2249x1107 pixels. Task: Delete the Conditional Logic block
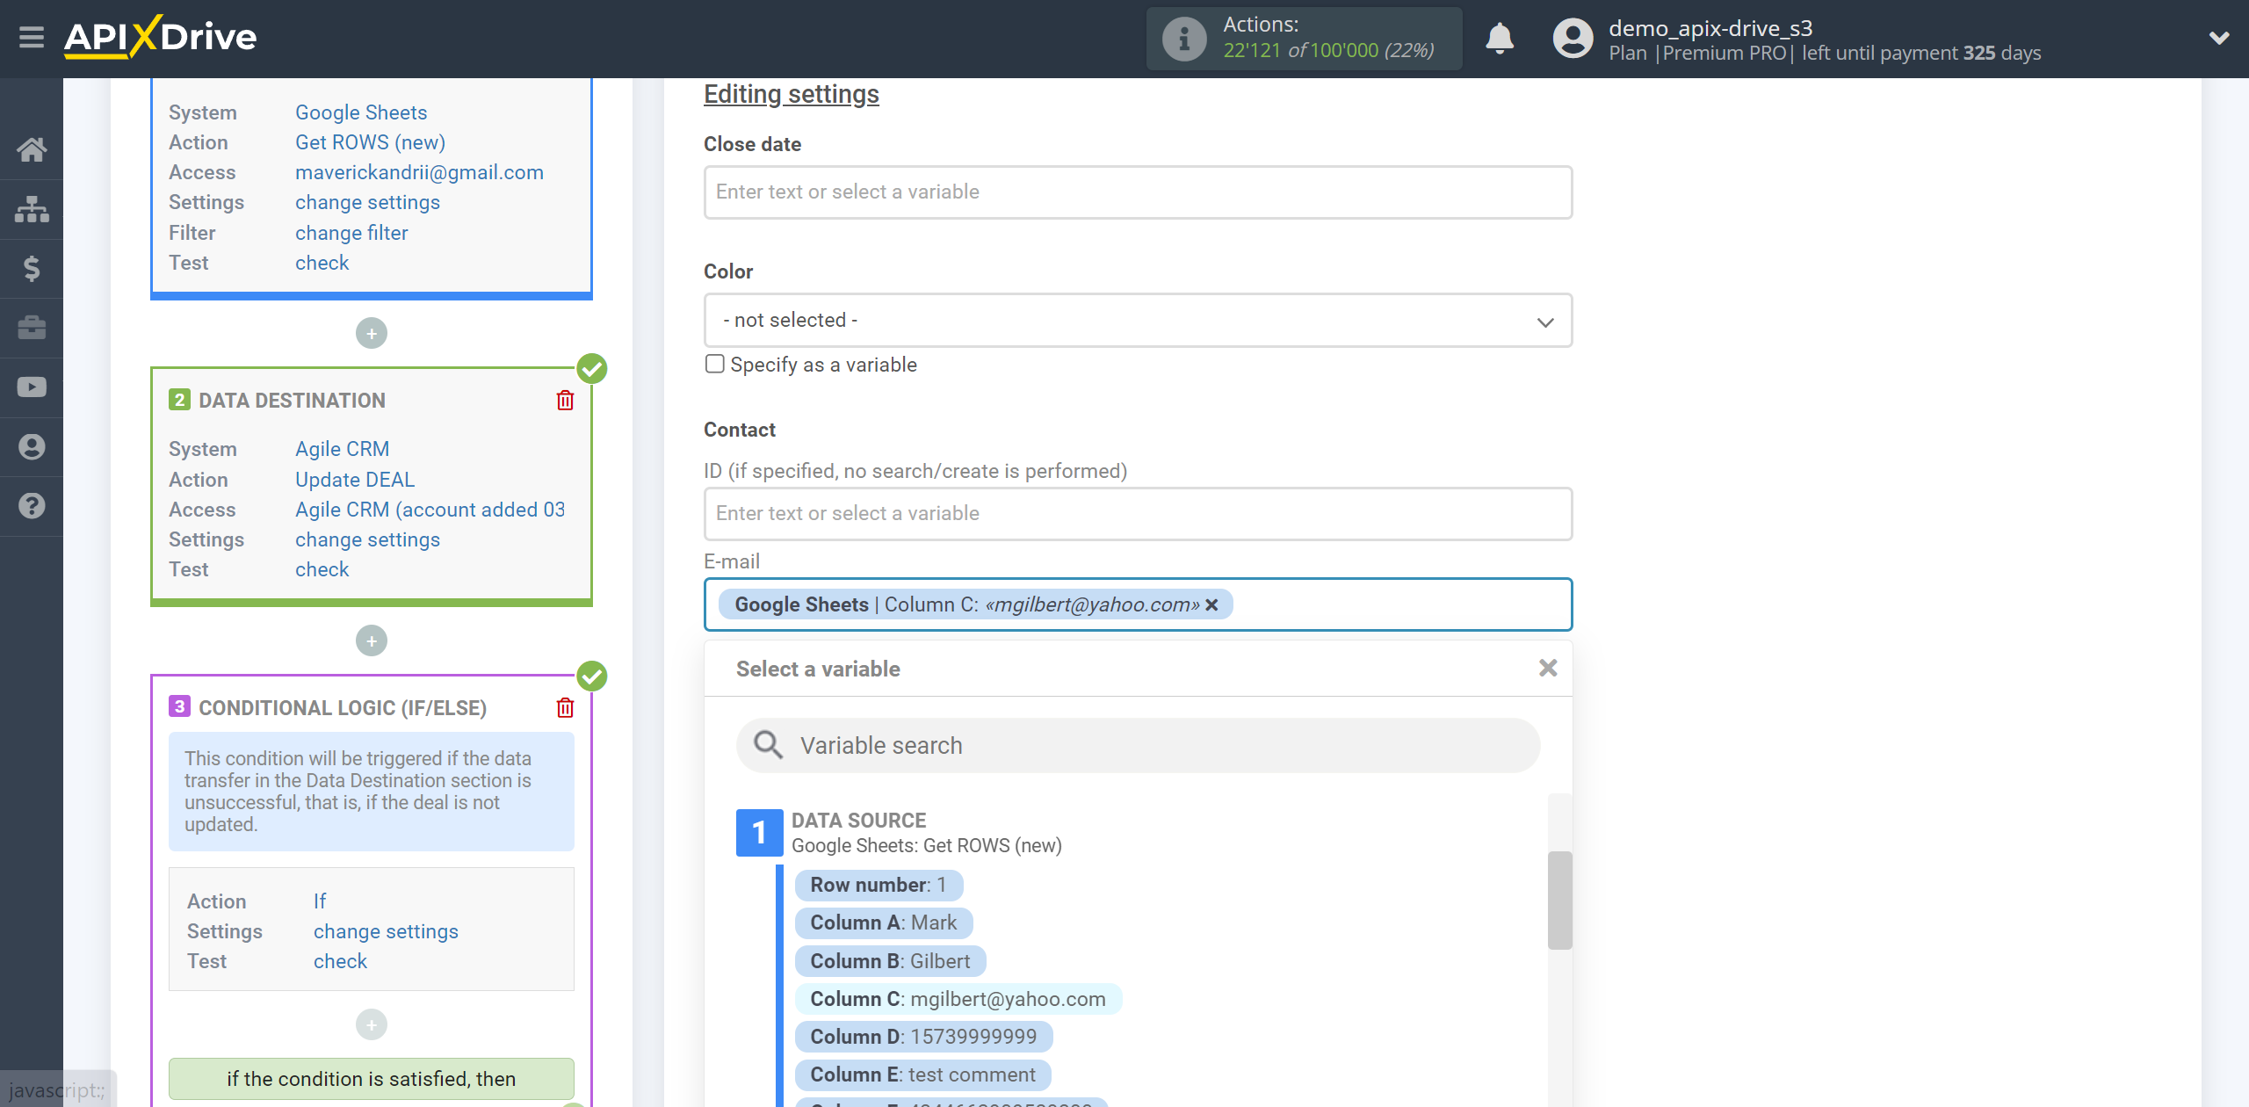(x=565, y=708)
